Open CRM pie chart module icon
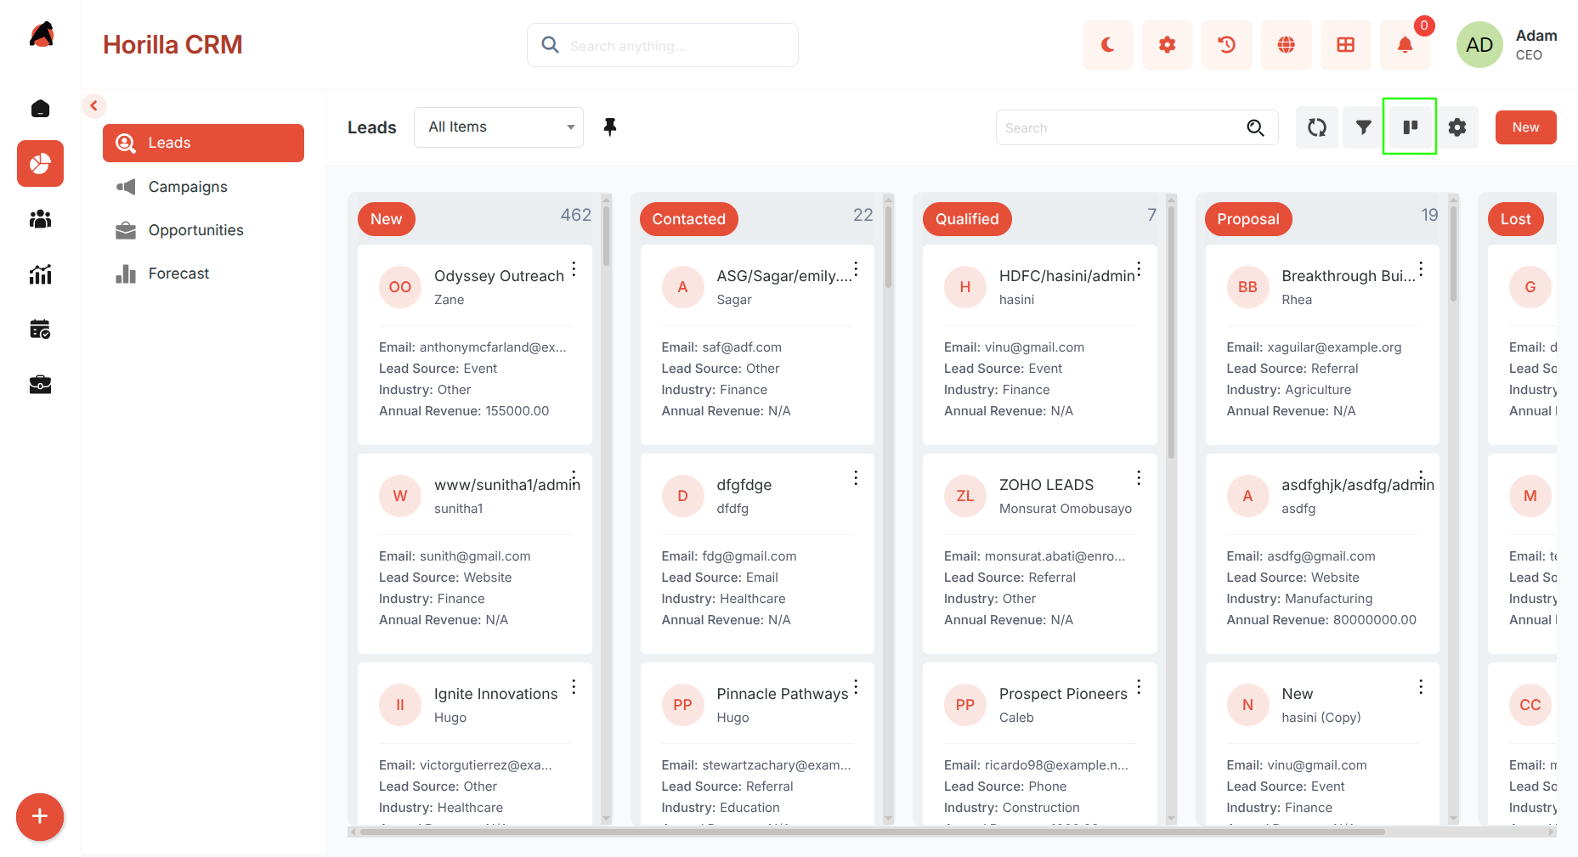 (x=40, y=163)
